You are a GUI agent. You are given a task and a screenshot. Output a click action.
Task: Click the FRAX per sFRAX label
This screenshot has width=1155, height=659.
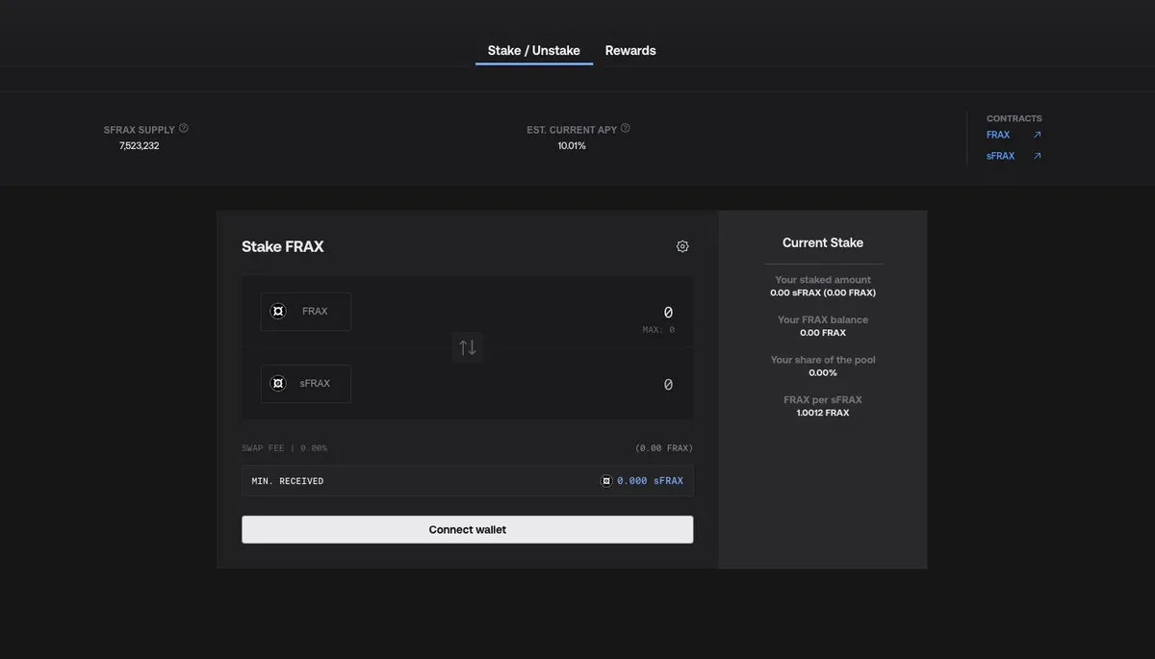(x=823, y=399)
